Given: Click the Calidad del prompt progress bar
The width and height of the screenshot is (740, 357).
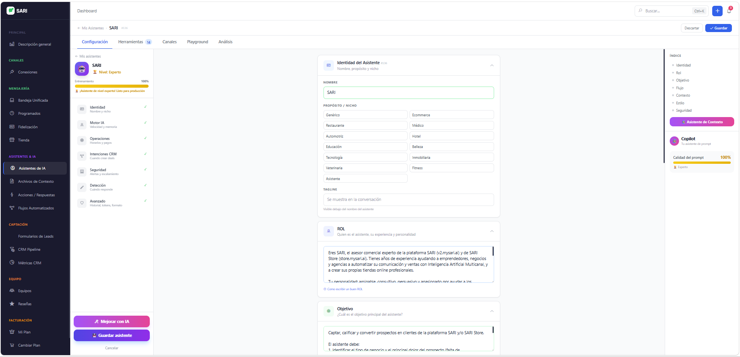Looking at the screenshot, I should (702, 163).
